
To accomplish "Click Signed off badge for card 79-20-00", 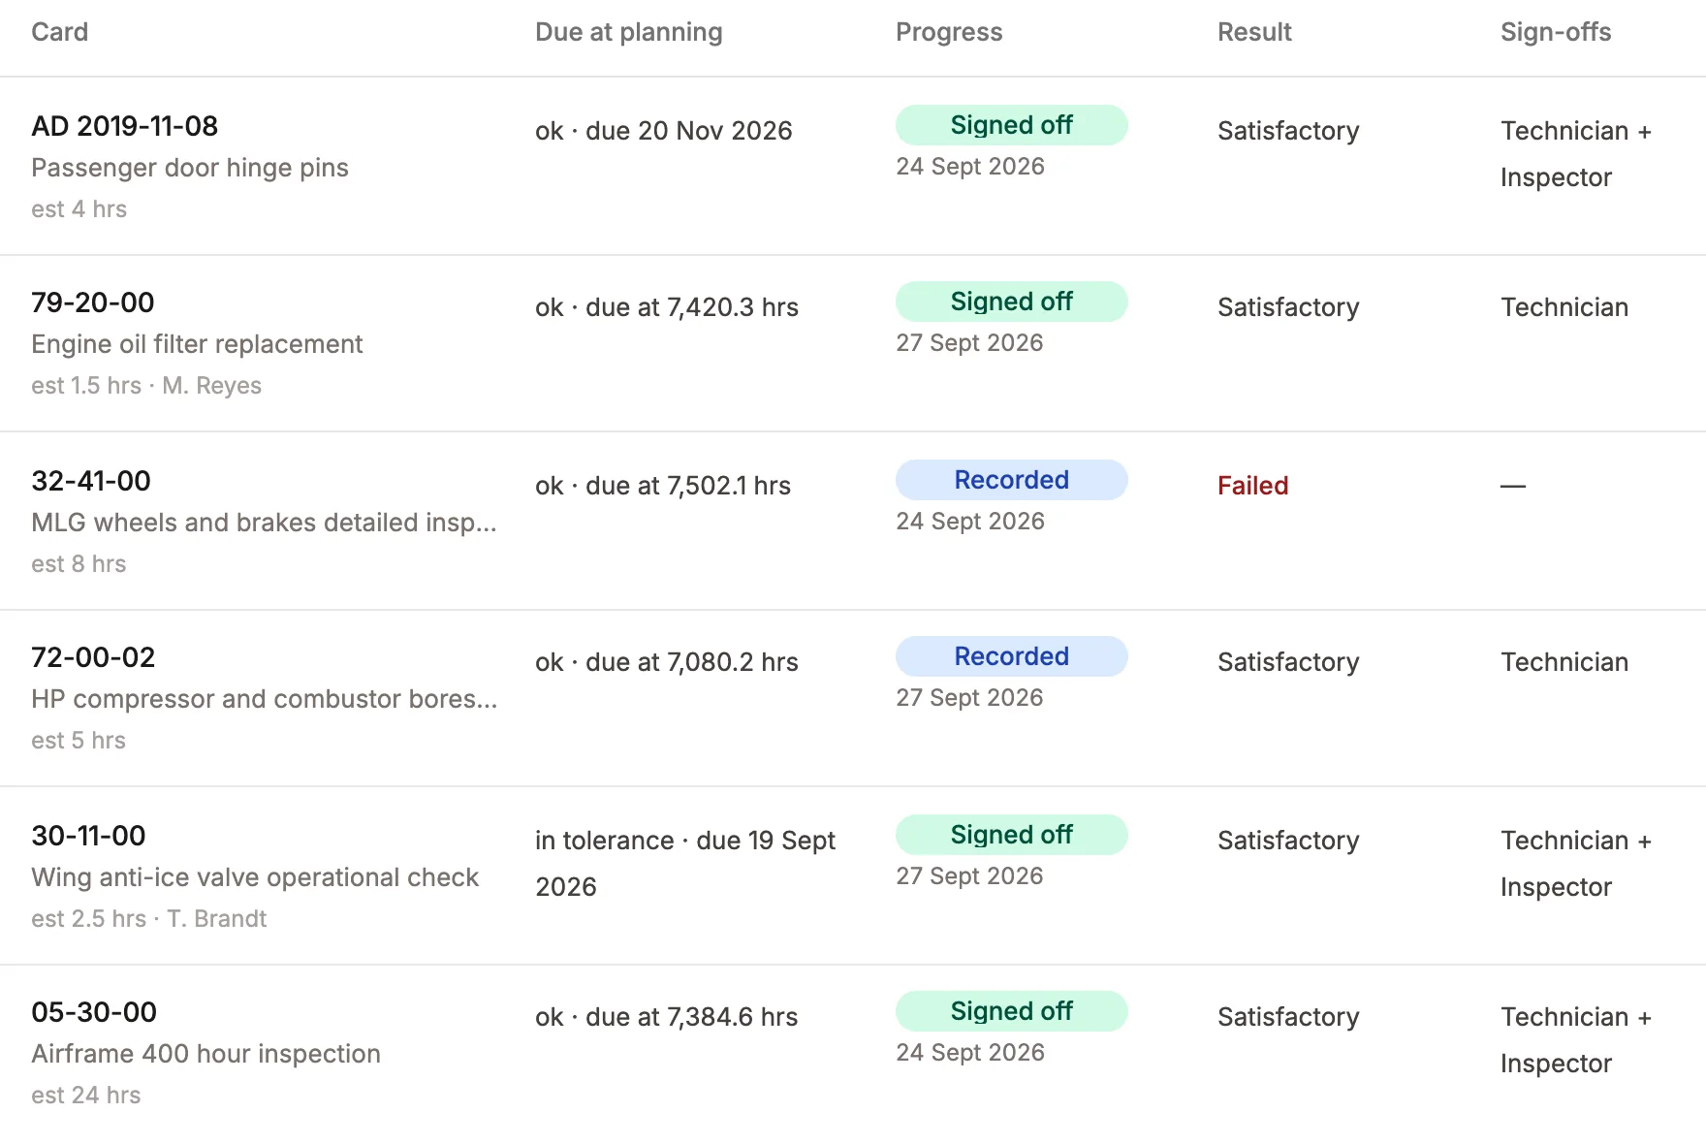I will [1011, 302].
